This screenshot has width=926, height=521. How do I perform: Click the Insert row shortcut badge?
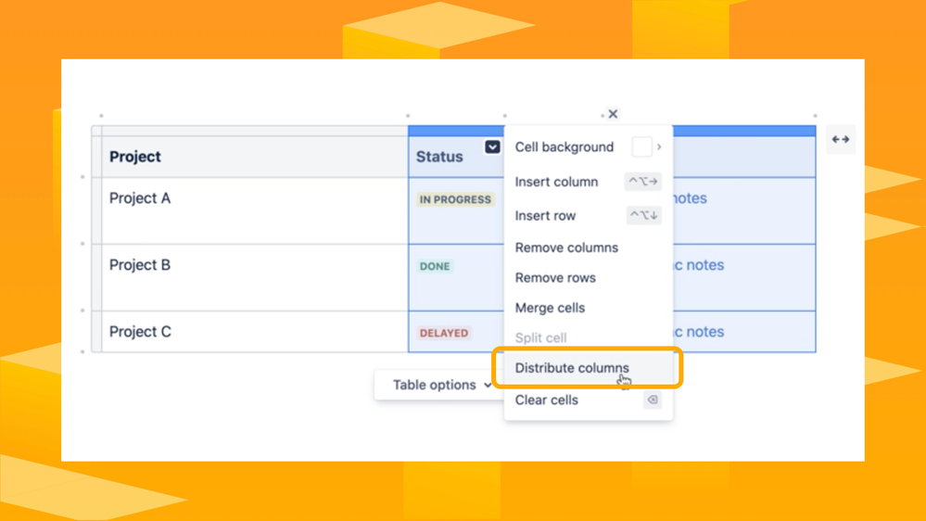643,216
